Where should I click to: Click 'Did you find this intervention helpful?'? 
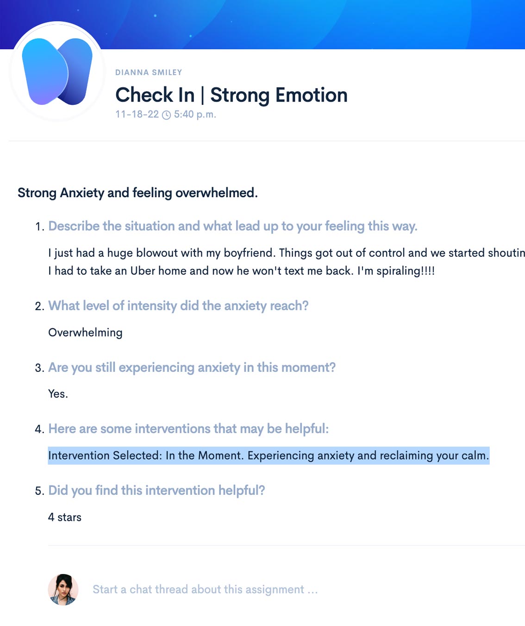click(x=156, y=490)
